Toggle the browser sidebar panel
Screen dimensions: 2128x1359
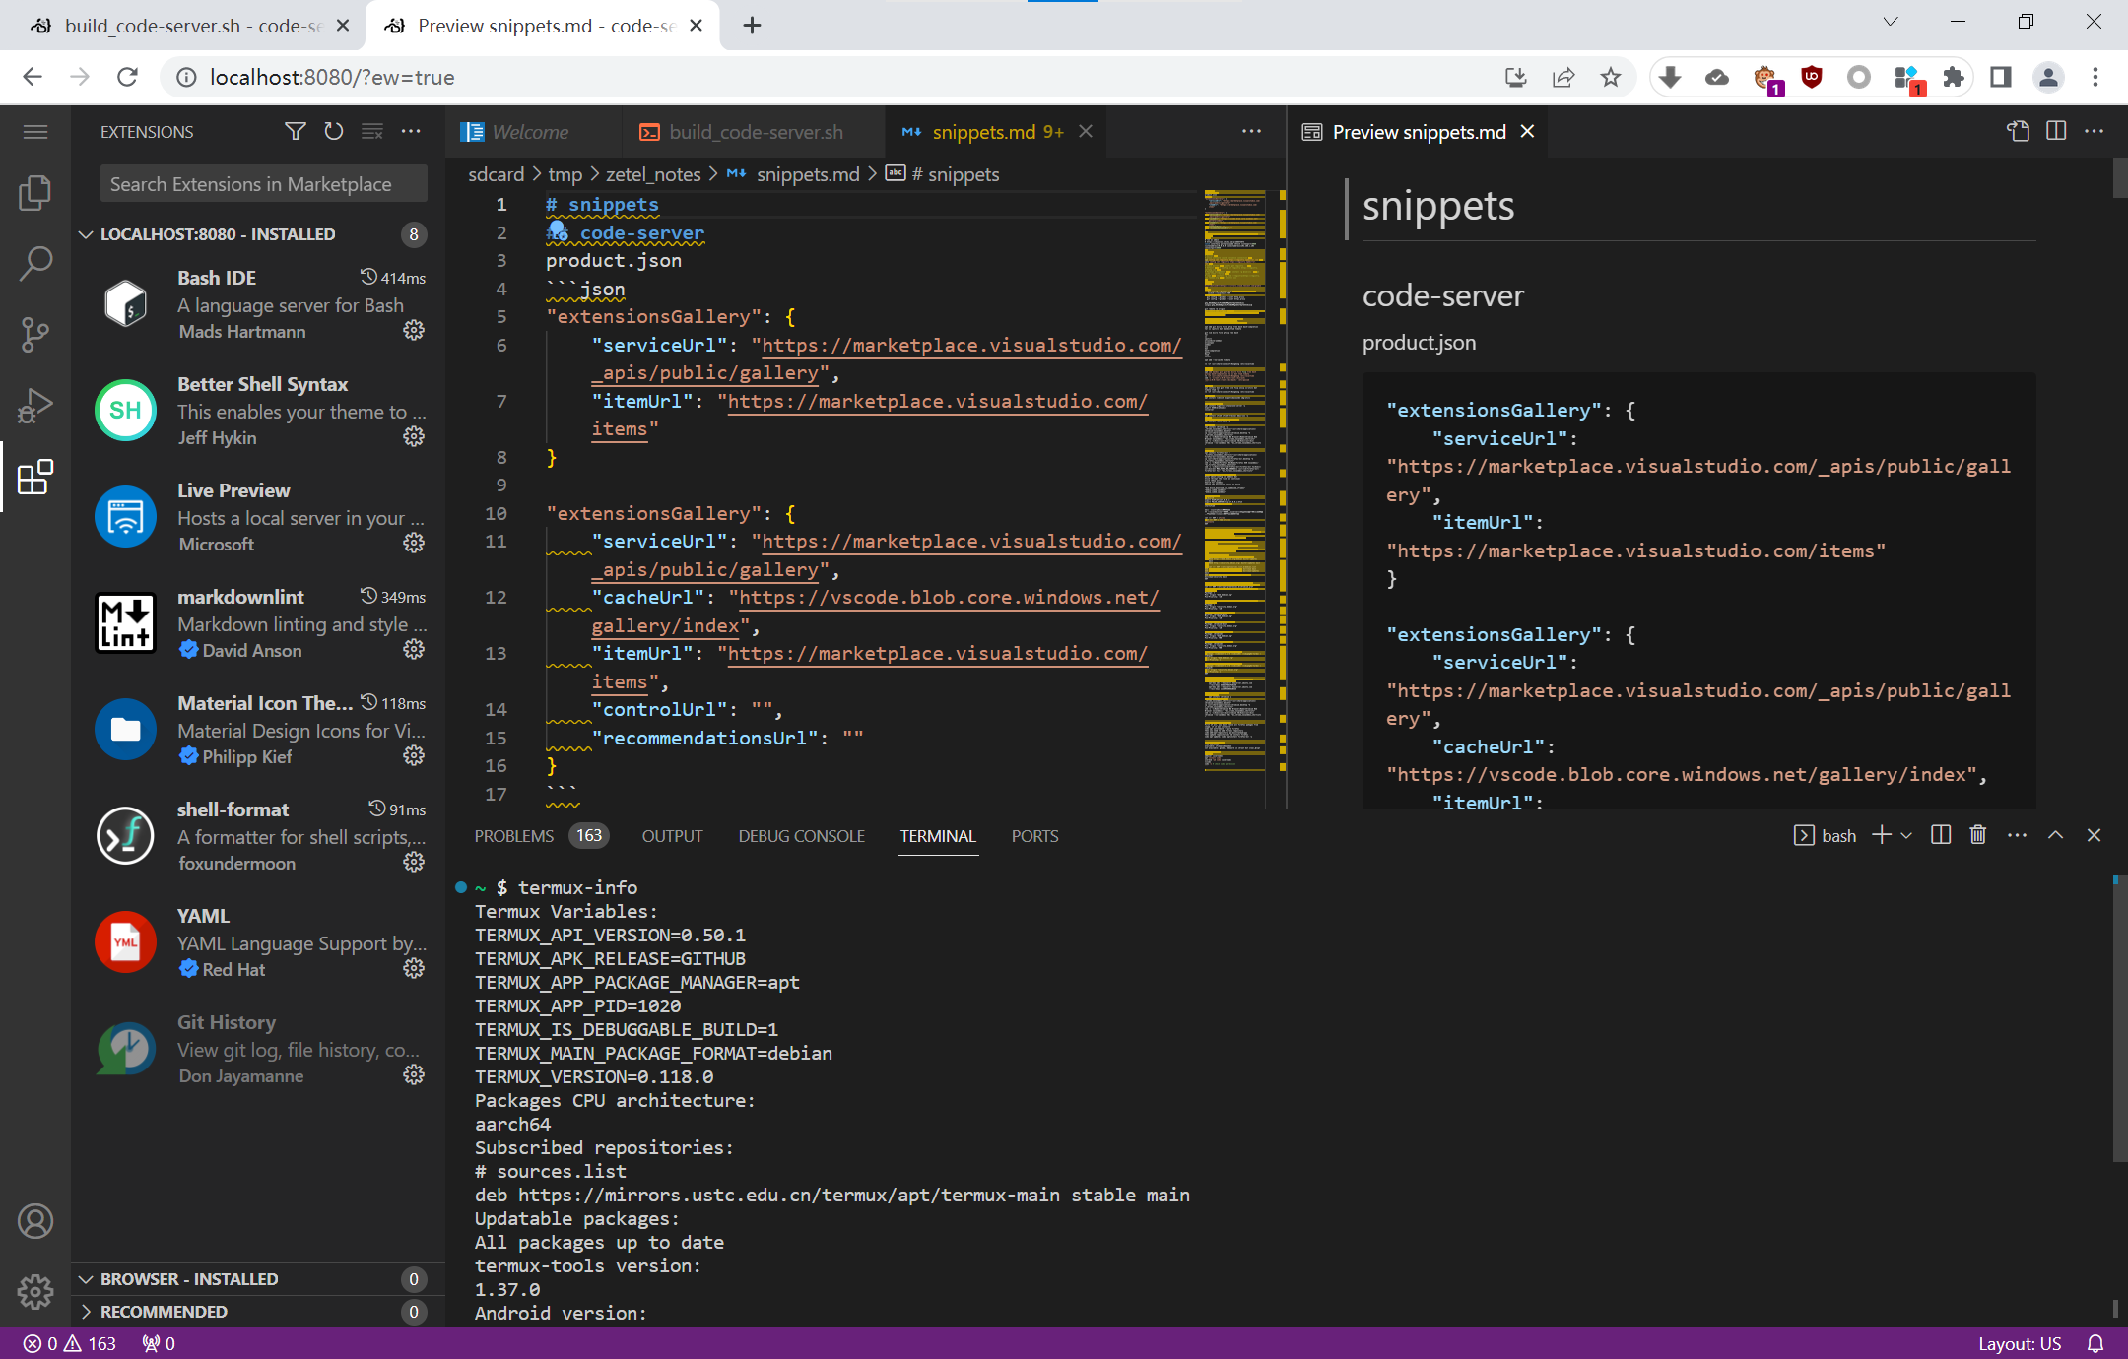click(2000, 77)
